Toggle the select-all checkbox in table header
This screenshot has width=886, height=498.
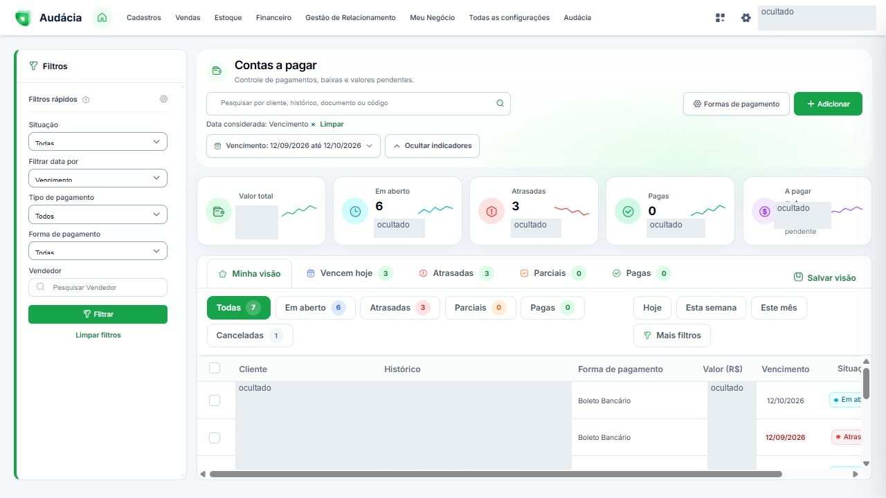coord(215,368)
